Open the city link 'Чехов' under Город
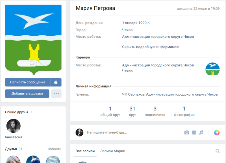 [x=127, y=30]
